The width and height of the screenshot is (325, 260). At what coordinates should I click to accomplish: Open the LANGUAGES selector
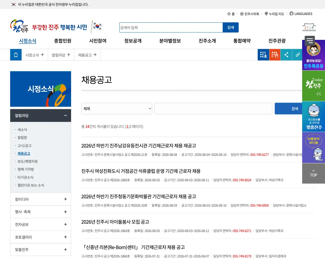pos(301,14)
